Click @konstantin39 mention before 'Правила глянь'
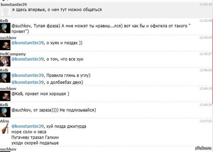This screenshot has width=213, height=152. click(x=28, y=75)
